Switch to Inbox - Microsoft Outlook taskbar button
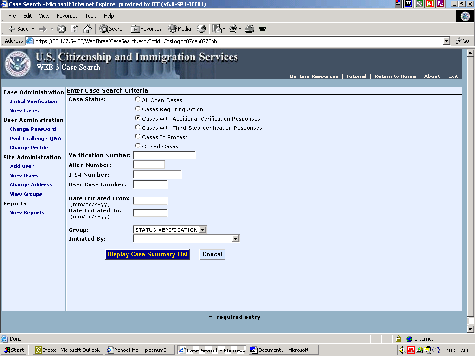Screen dimensions: 475x356 tap(68, 350)
